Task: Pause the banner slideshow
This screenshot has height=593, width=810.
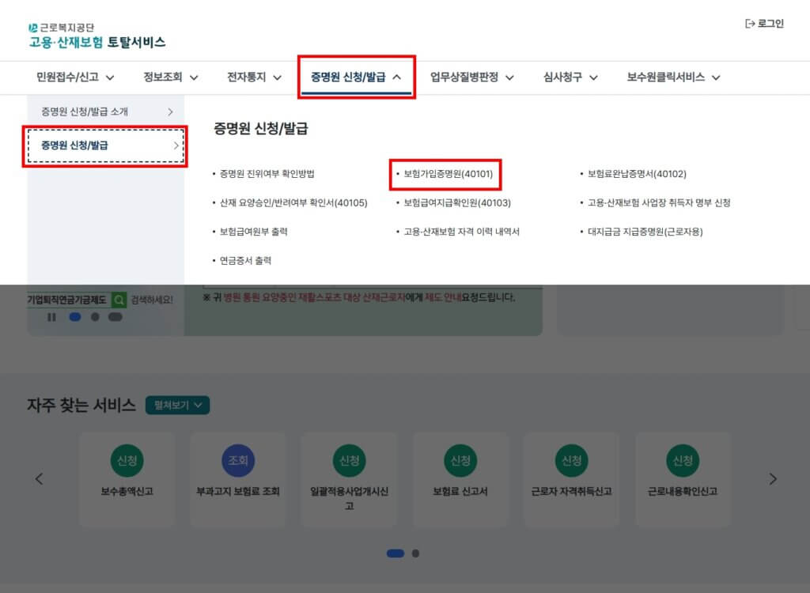Action: pos(51,317)
